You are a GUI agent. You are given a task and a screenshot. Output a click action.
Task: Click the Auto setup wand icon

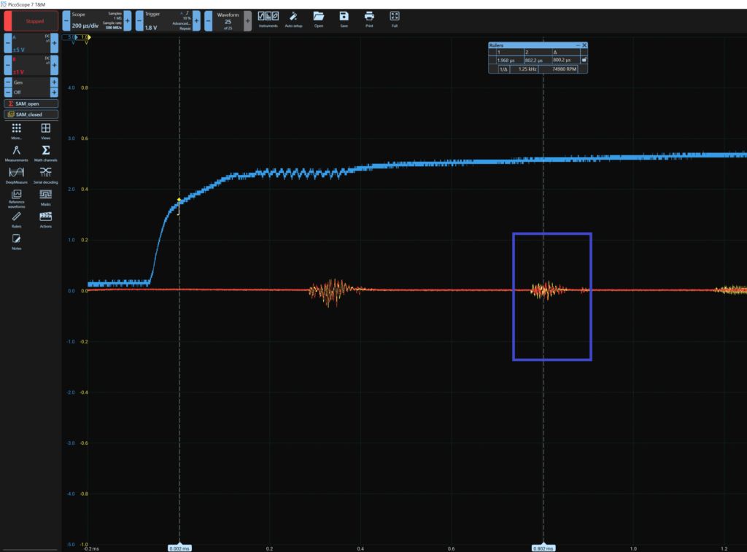coord(293,18)
